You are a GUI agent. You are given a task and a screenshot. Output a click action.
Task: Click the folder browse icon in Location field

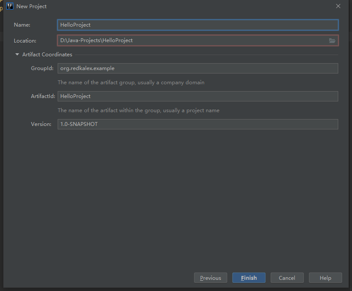tap(332, 40)
